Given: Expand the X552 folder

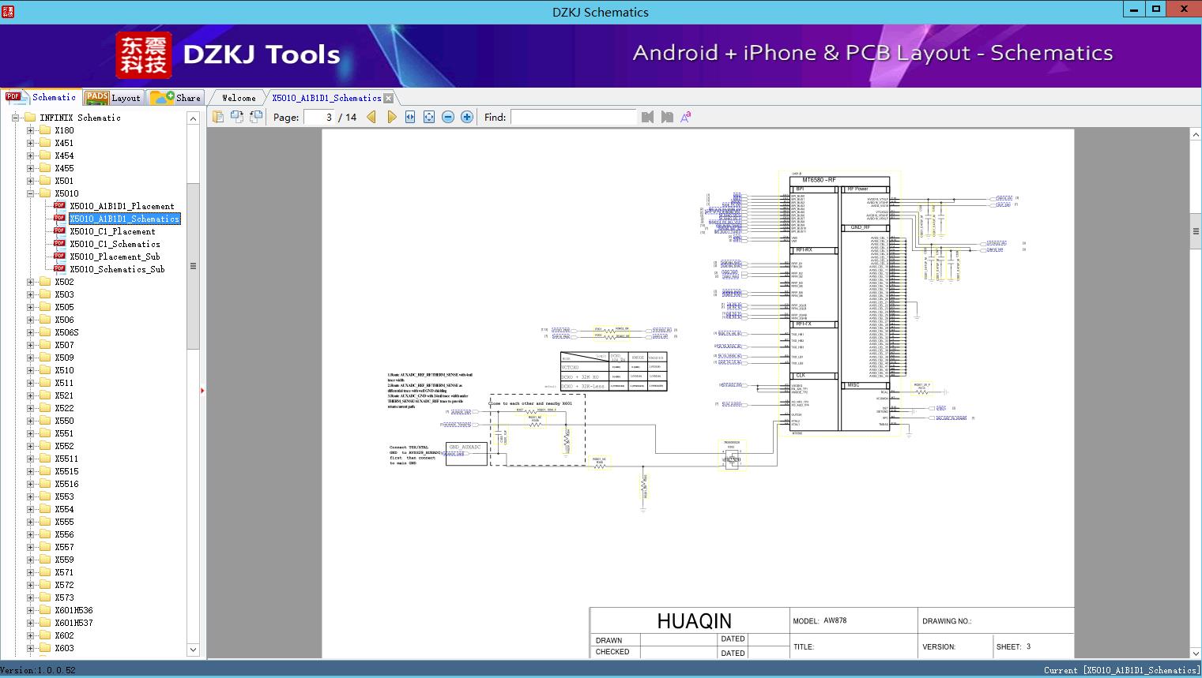Looking at the screenshot, I should (x=30, y=446).
